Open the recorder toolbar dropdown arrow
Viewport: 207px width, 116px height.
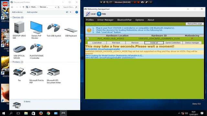coord(101,2)
